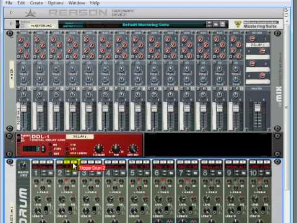Trigger Redrum drum 1
The width and height of the screenshot is (297, 223).
[x=50, y=162]
